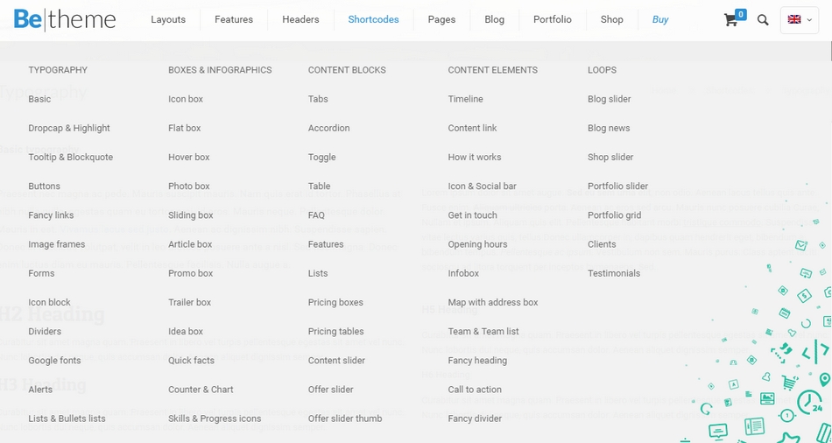Open Map with address box
The height and width of the screenshot is (443, 832).
click(x=493, y=302)
